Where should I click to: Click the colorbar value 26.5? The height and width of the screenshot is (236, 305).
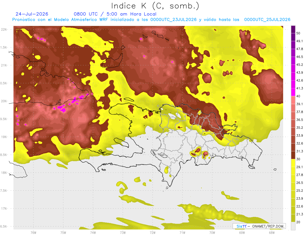click(300, 183)
